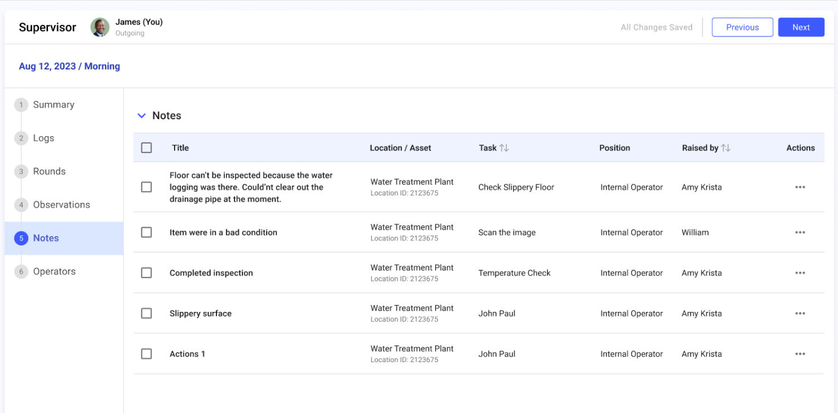This screenshot has height=413, width=838.
Task: Switch to Observations step
Action: [61, 205]
